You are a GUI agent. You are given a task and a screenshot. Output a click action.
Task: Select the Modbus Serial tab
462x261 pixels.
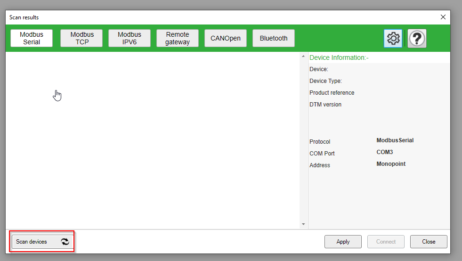coord(32,38)
